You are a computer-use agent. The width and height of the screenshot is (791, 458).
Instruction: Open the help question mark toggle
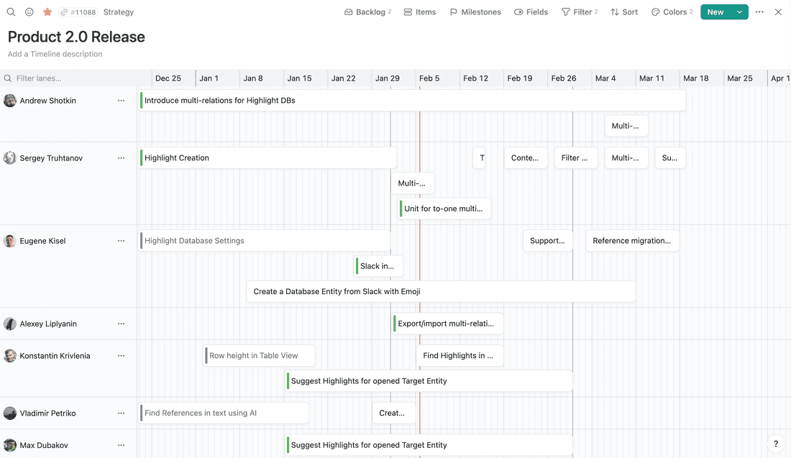tap(774, 444)
